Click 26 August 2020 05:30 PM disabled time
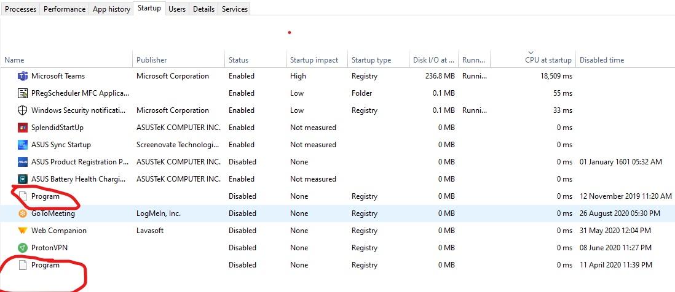 point(620,213)
